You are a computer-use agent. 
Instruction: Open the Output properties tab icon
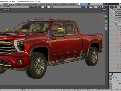(110, 84)
